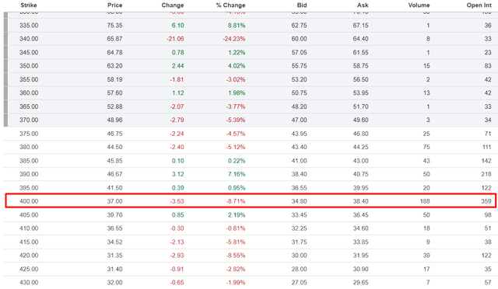Click the 49.60 ask value
Screen dimensions: 498x289
pos(360,120)
